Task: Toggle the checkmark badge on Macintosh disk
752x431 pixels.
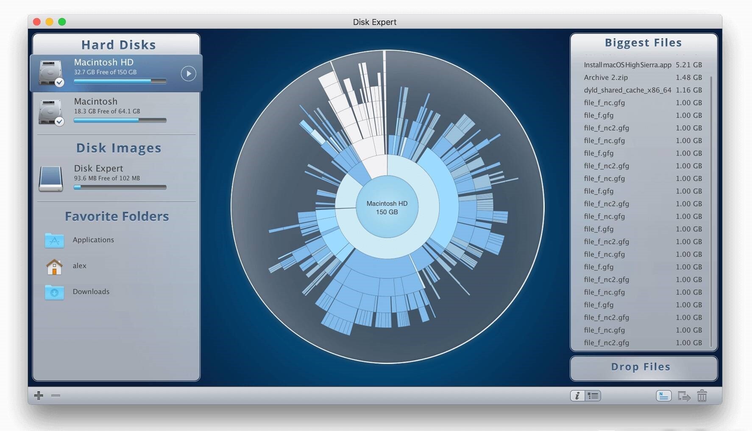Action: (59, 122)
